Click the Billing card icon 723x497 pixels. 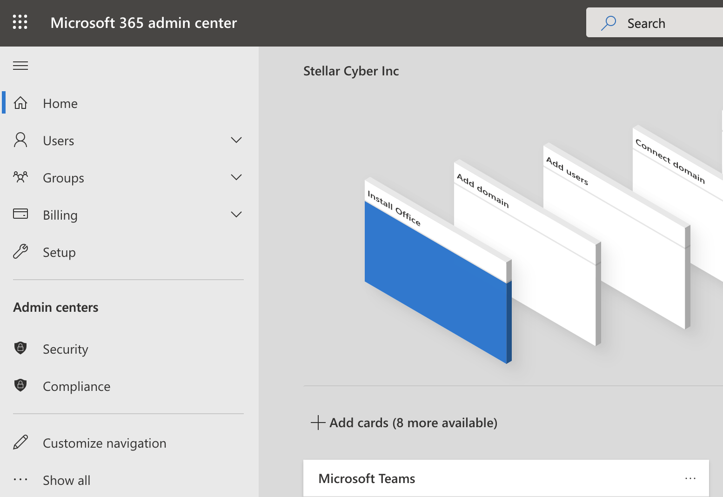coord(20,214)
